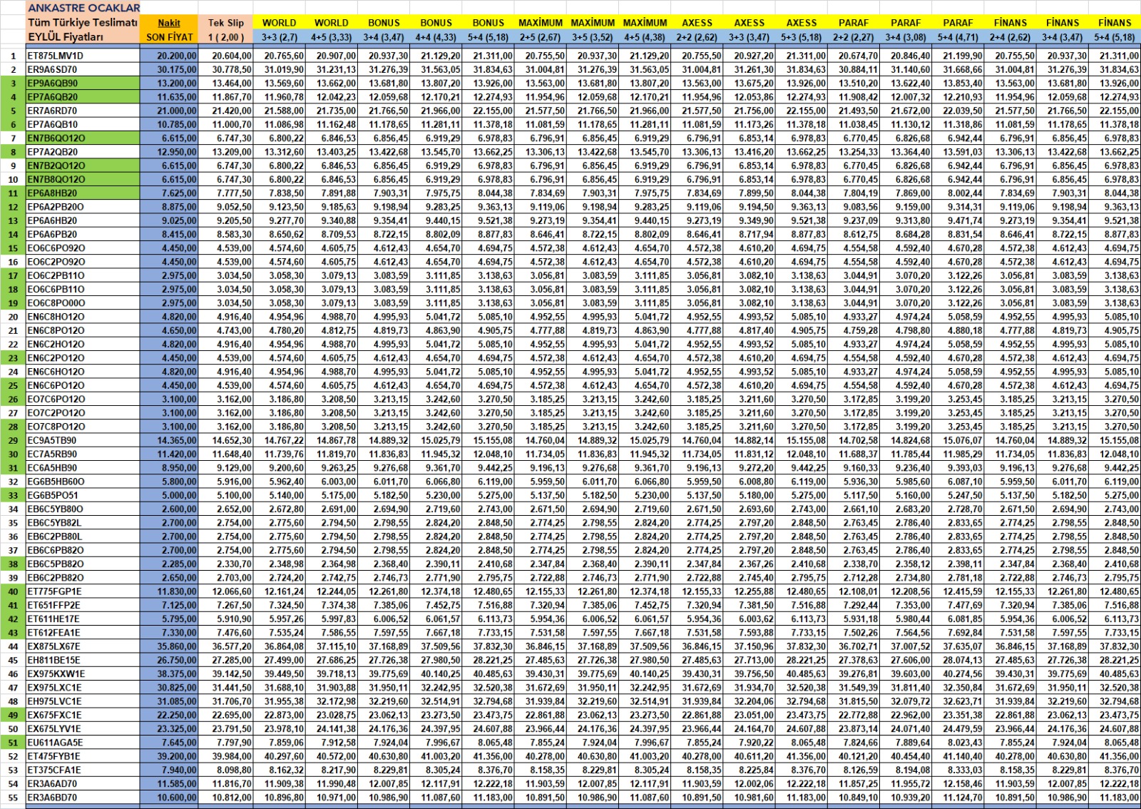Image resolution: width=1141 pixels, height=809 pixels.
Task: Click the last FİNANS column header
Action: [1115, 23]
